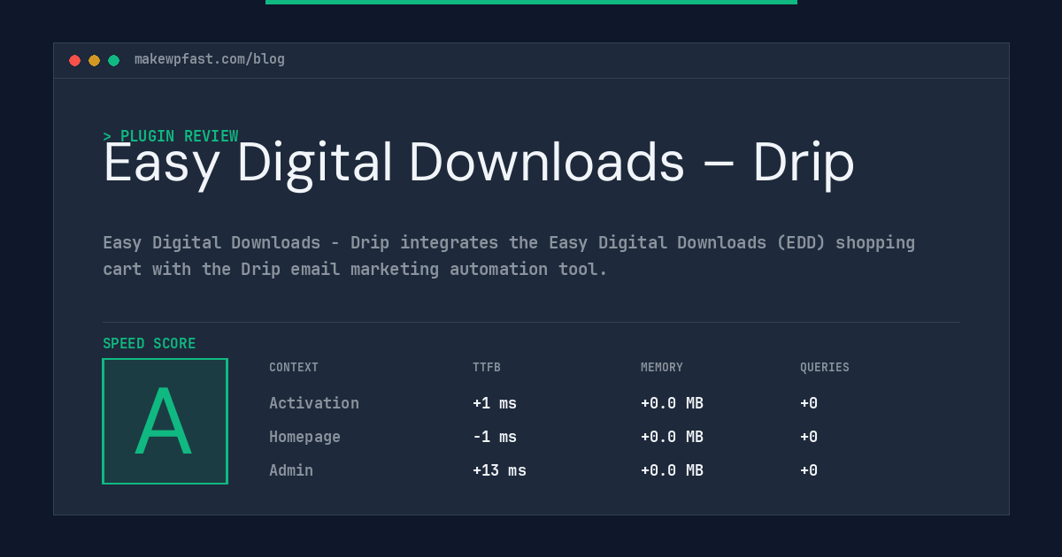Click the green window dot

(x=113, y=60)
